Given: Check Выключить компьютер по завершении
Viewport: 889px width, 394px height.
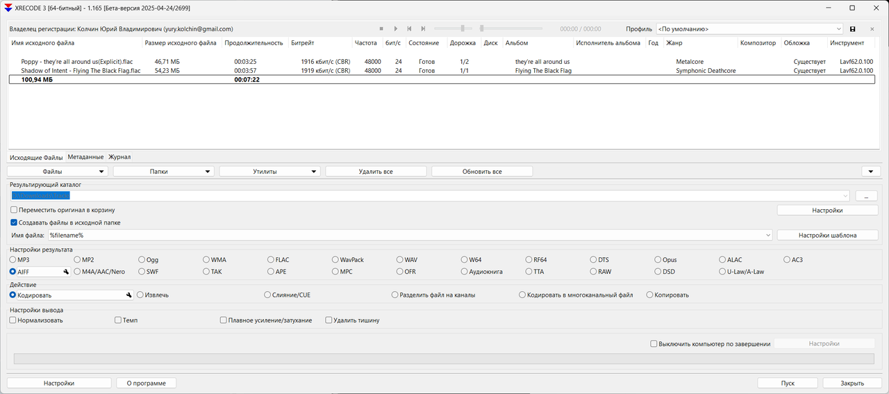Looking at the screenshot, I should (654, 343).
